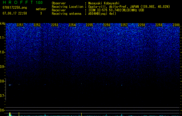Click the 'meteor' count label

pyautogui.click(x=41, y=9)
